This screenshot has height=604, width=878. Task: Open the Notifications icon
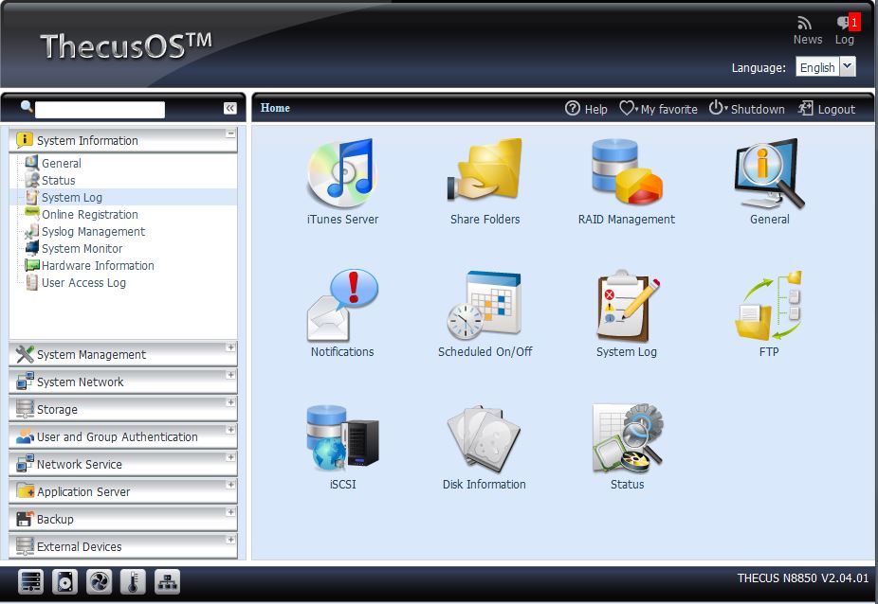click(342, 306)
